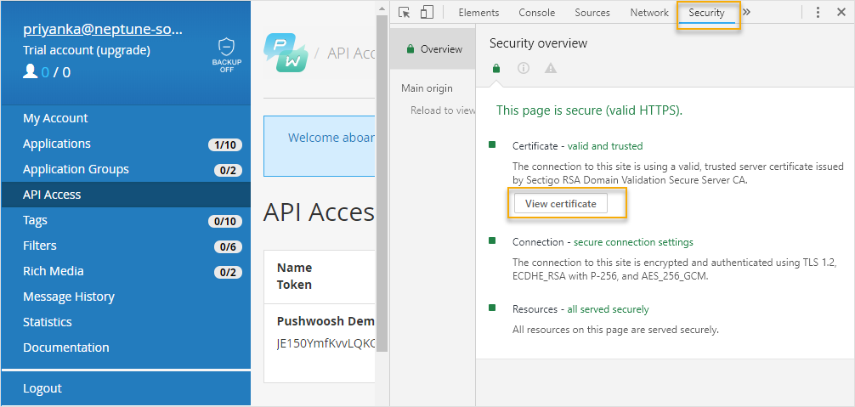Switch to the Network tab

[649, 13]
